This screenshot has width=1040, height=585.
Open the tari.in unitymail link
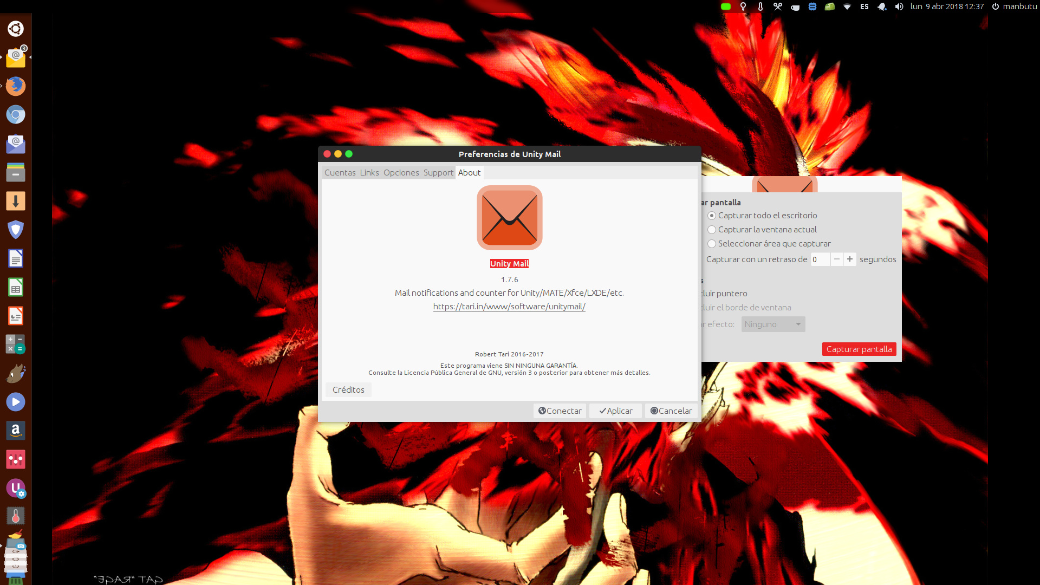click(x=509, y=307)
